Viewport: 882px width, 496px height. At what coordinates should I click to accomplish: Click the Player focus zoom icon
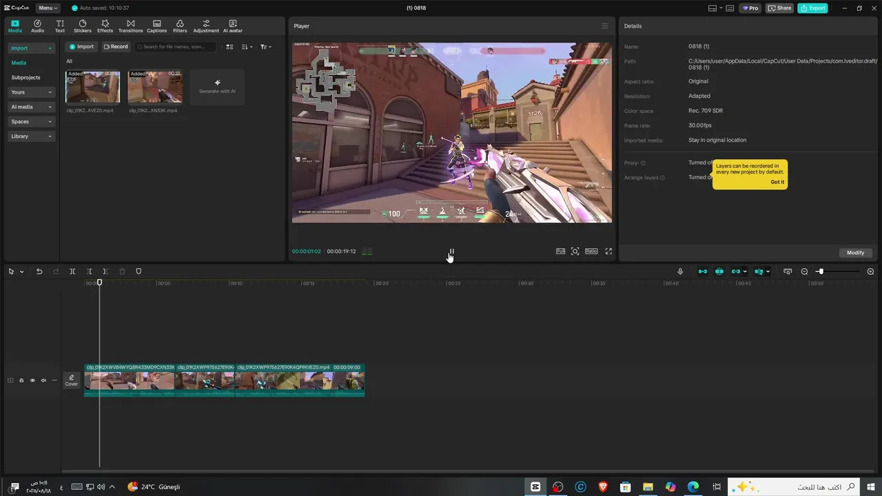[x=575, y=251]
